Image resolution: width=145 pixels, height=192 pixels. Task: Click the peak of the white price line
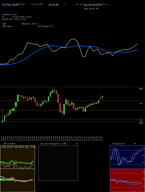pyautogui.click(x=73, y=39)
